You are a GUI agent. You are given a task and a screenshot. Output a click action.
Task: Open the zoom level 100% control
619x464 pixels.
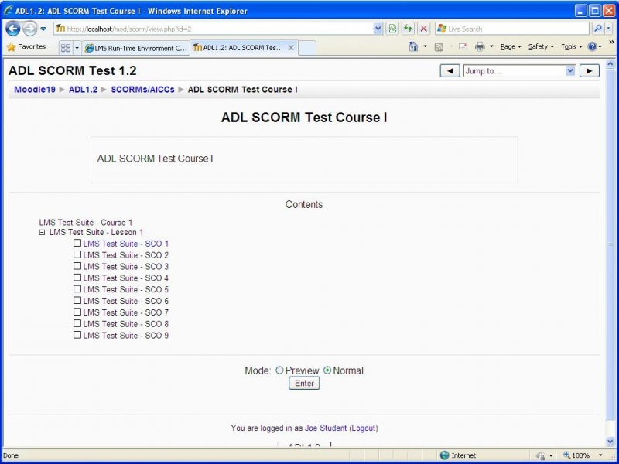583,455
